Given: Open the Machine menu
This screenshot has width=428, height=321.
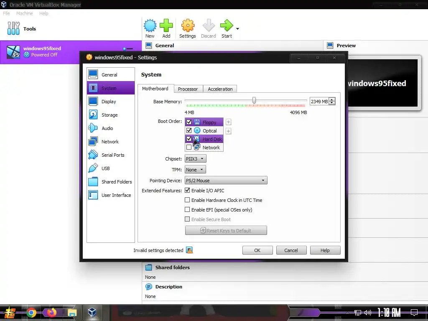Looking at the screenshot, I should 24,13.
